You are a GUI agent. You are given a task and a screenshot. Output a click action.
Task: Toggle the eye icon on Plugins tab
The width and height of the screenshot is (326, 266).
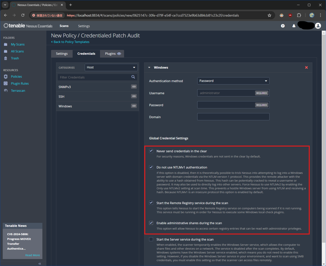(119, 54)
